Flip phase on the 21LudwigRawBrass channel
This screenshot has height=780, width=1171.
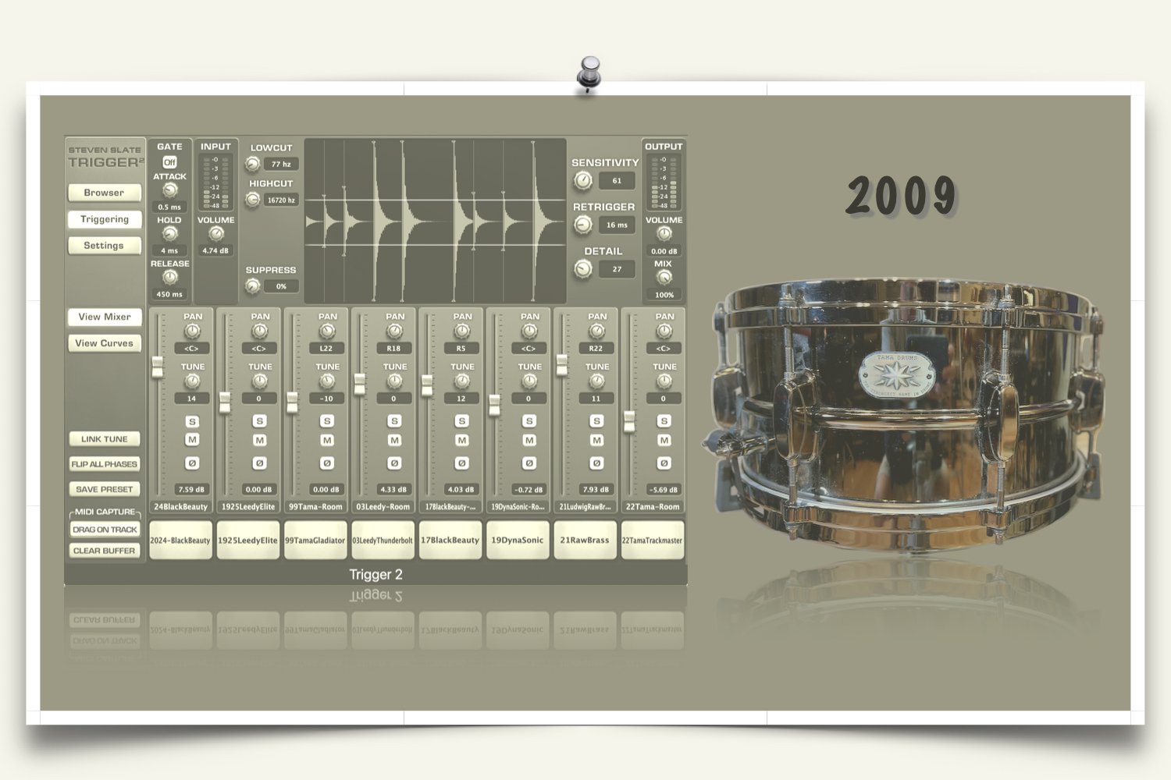point(597,463)
